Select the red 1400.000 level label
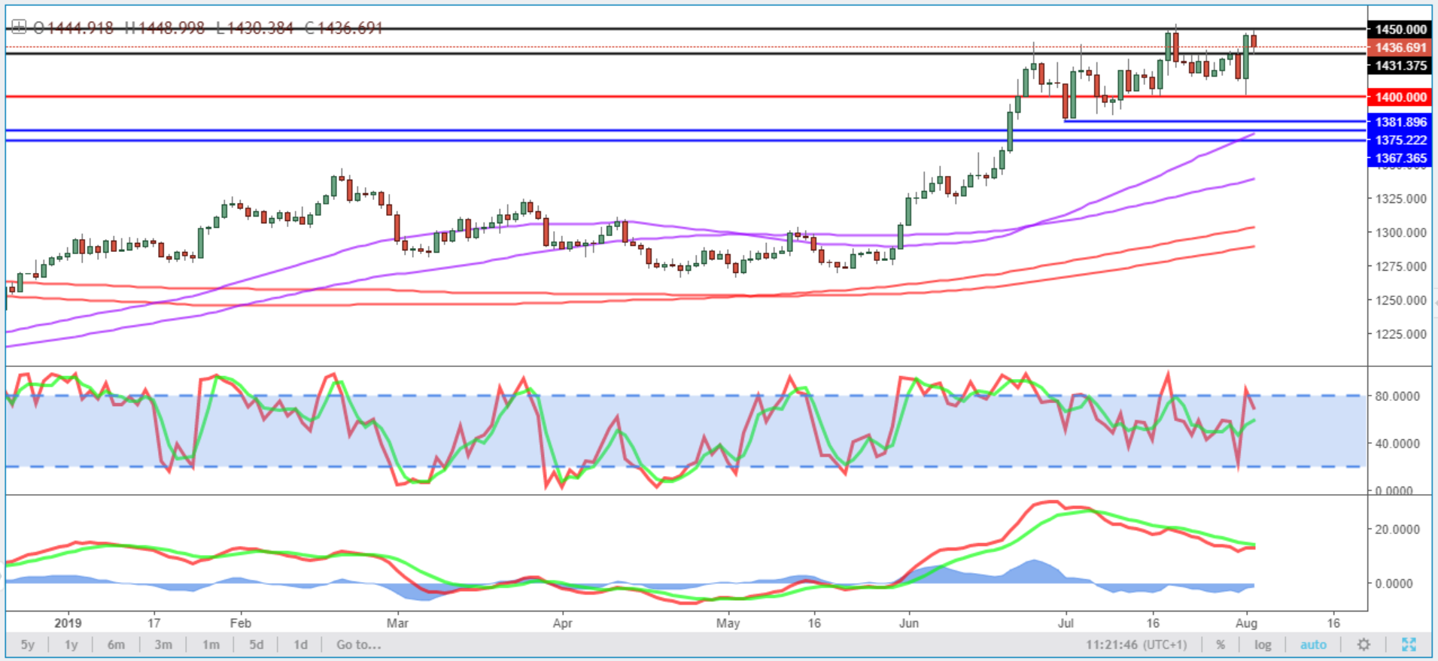1438x661 pixels. 1400,97
